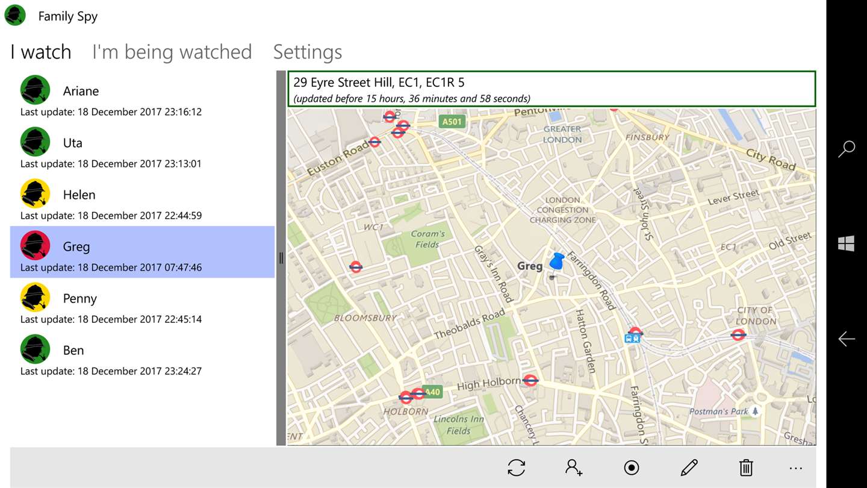Click Greg's red spy avatar
This screenshot has width=867, height=488.
point(35,246)
